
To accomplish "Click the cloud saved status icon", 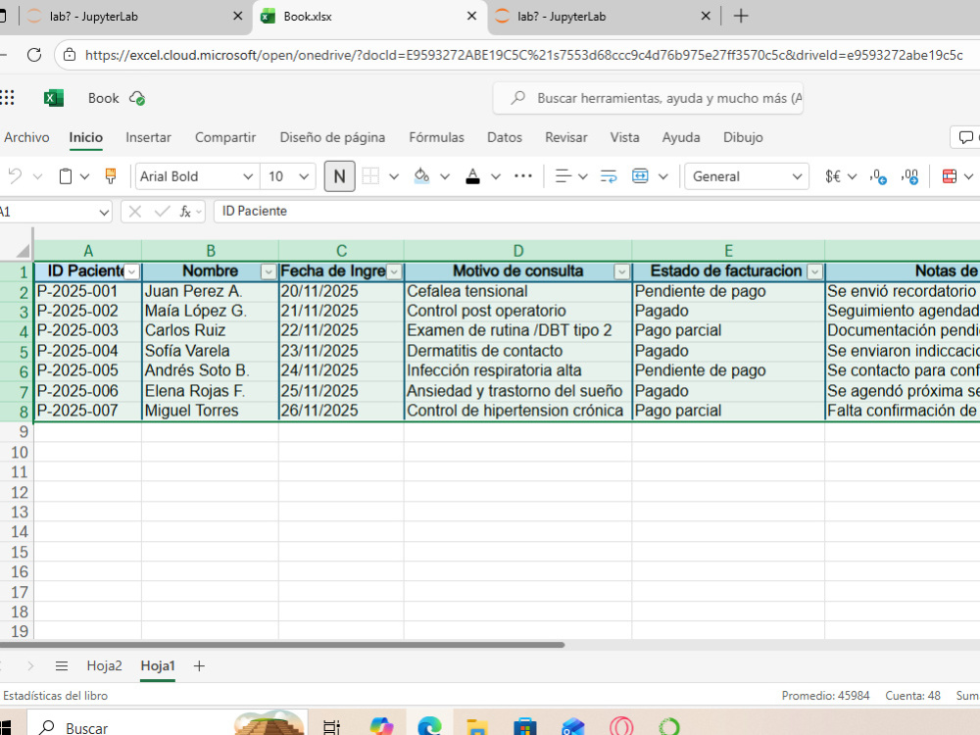I will pos(137,98).
